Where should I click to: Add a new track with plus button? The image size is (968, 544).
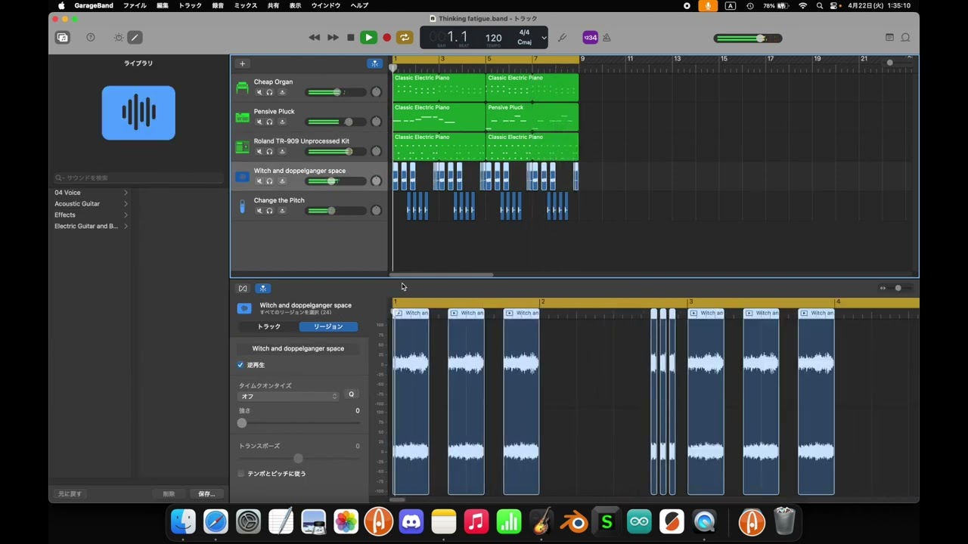point(242,63)
